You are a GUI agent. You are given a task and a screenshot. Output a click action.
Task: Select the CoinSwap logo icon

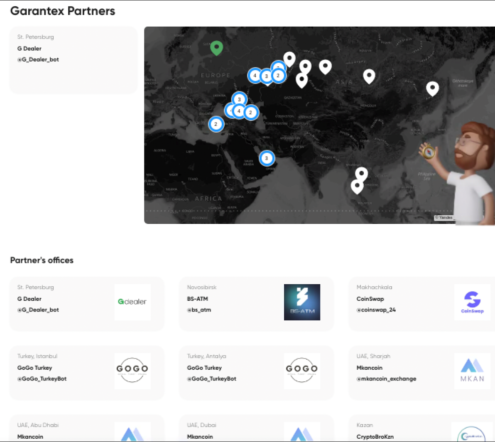pyautogui.click(x=472, y=302)
